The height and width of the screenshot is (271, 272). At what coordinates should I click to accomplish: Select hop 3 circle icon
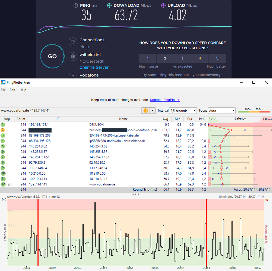[3, 135]
